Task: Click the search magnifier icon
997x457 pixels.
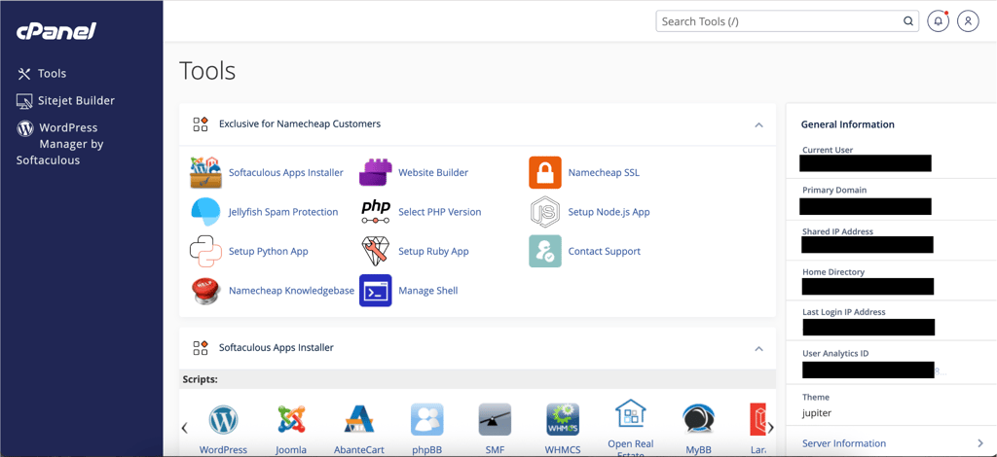Action: tap(908, 21)
